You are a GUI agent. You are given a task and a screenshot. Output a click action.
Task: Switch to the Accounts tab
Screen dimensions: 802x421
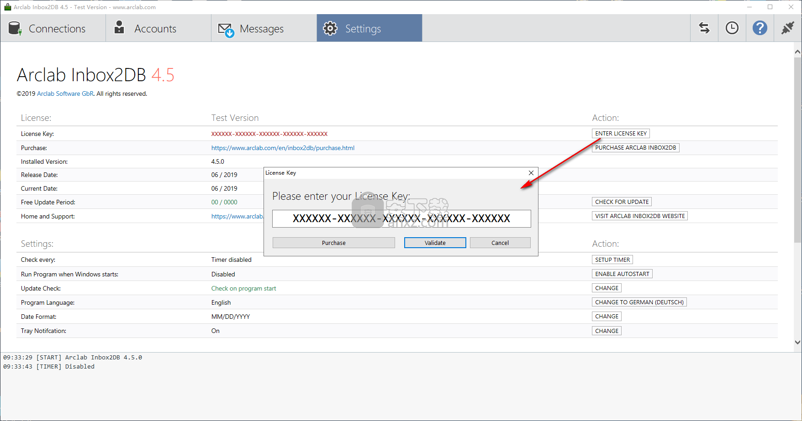tap(158, 28)
